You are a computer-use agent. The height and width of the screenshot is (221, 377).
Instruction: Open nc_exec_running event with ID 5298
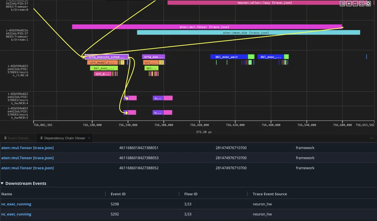tap(16, 204)
